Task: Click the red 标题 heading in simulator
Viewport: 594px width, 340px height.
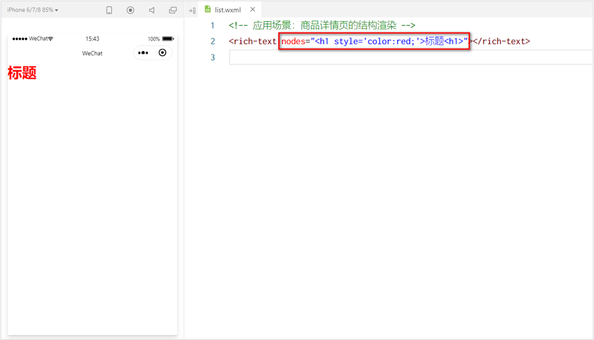Action: pos(22,73)
